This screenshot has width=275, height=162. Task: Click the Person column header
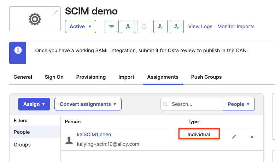72,121
